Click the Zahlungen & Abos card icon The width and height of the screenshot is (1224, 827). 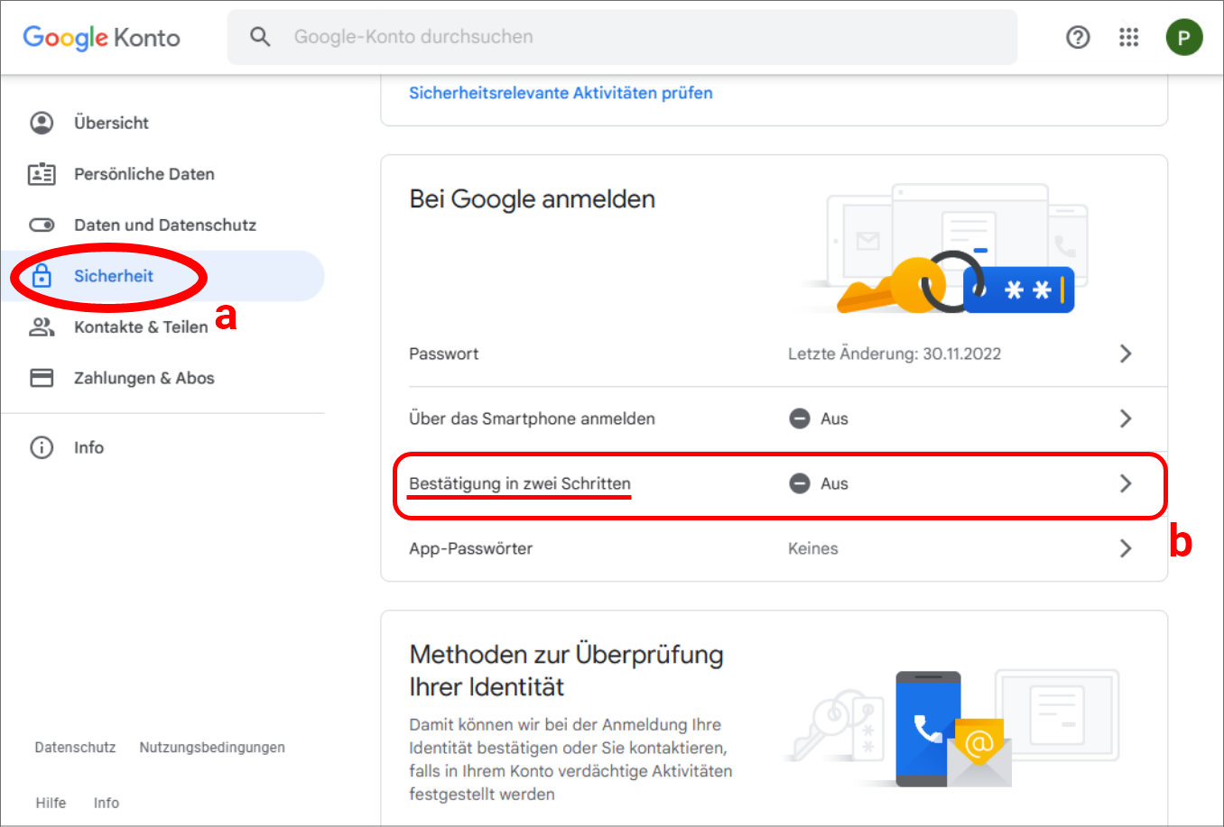(42, 378)
